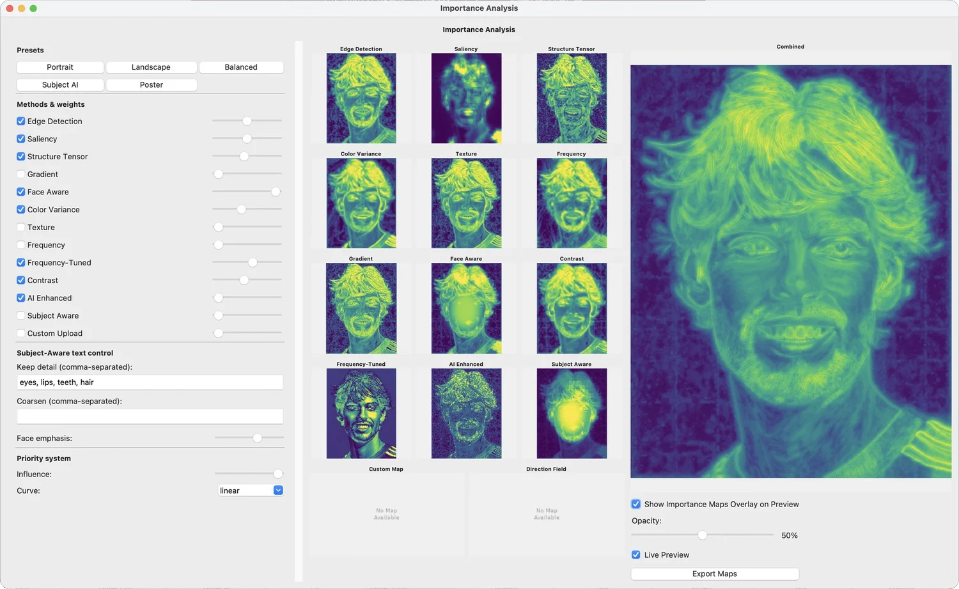Click the empty Custom Map placeholder
The width and height of the screenshot is (959, 589).
click(x=387, y=515)
